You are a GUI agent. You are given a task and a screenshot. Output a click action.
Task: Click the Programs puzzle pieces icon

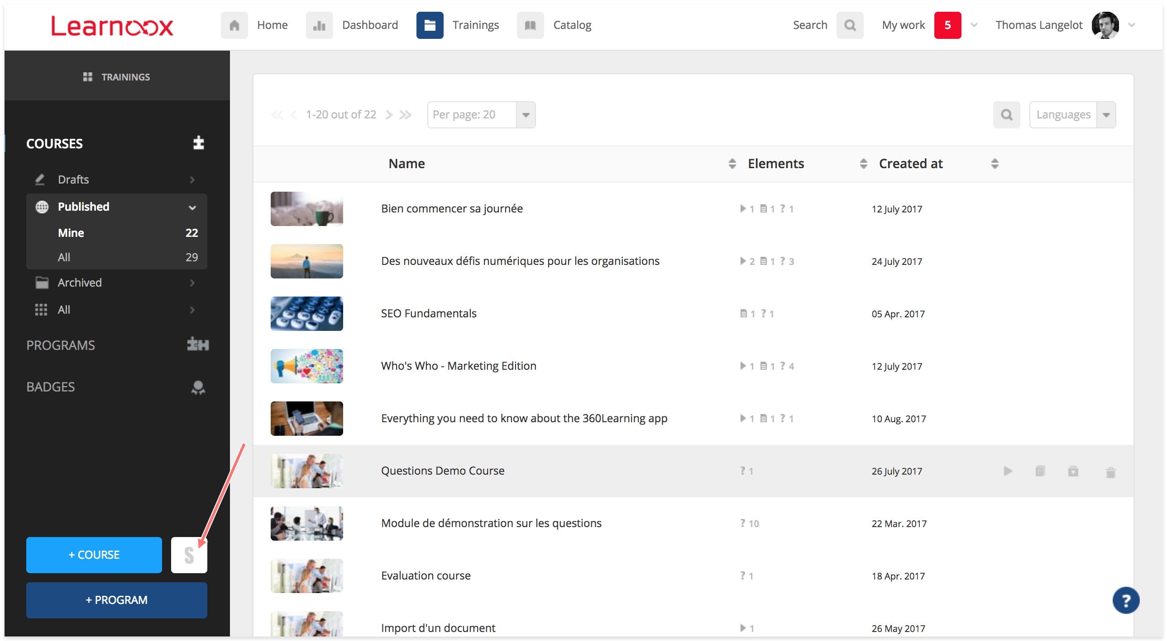(198, 345)
